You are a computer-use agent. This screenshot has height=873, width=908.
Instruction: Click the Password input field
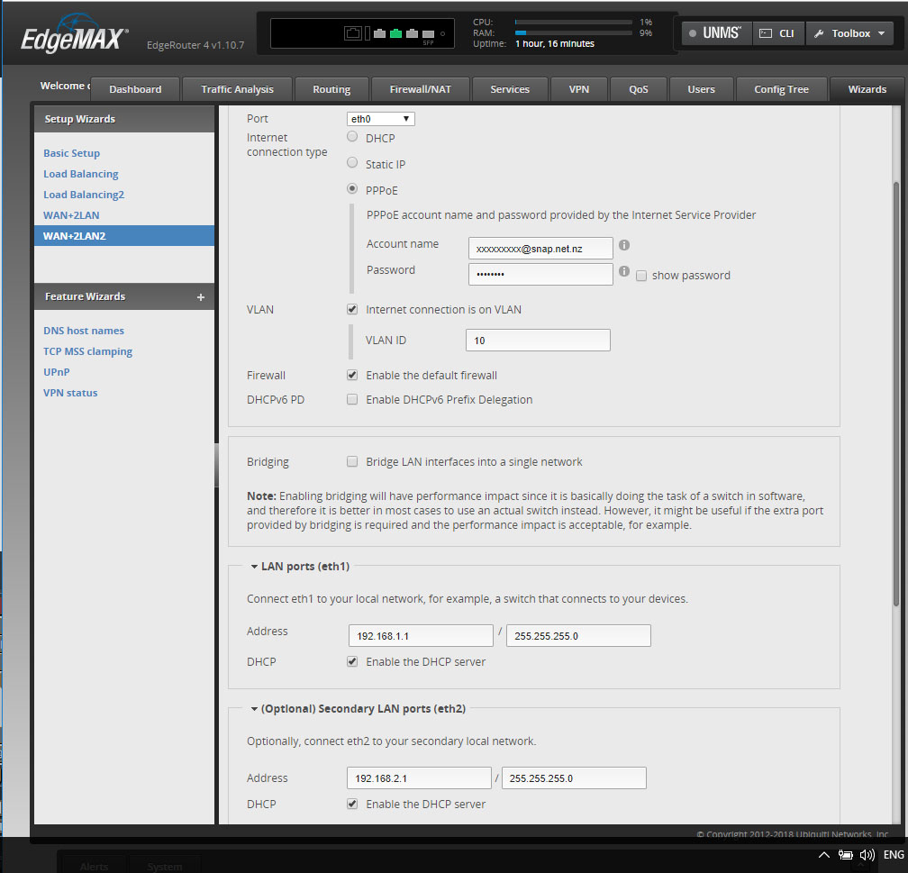(540, 274)
